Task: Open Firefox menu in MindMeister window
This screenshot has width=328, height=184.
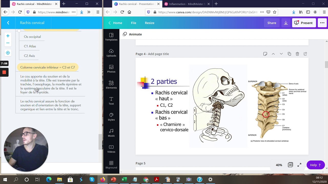Action: click(98, 12)
